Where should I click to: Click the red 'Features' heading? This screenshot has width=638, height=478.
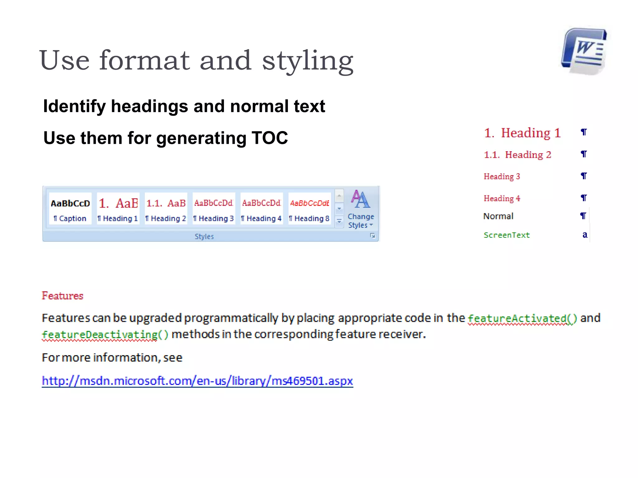(x=63, y=296)
